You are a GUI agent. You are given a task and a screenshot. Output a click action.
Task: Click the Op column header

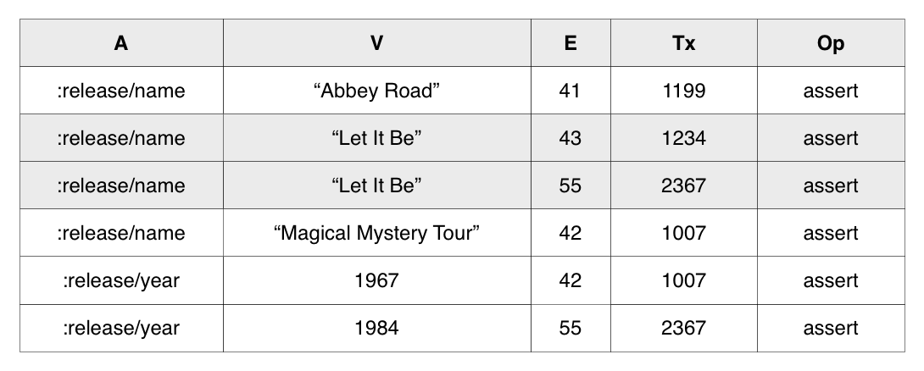tap(831, 43)
